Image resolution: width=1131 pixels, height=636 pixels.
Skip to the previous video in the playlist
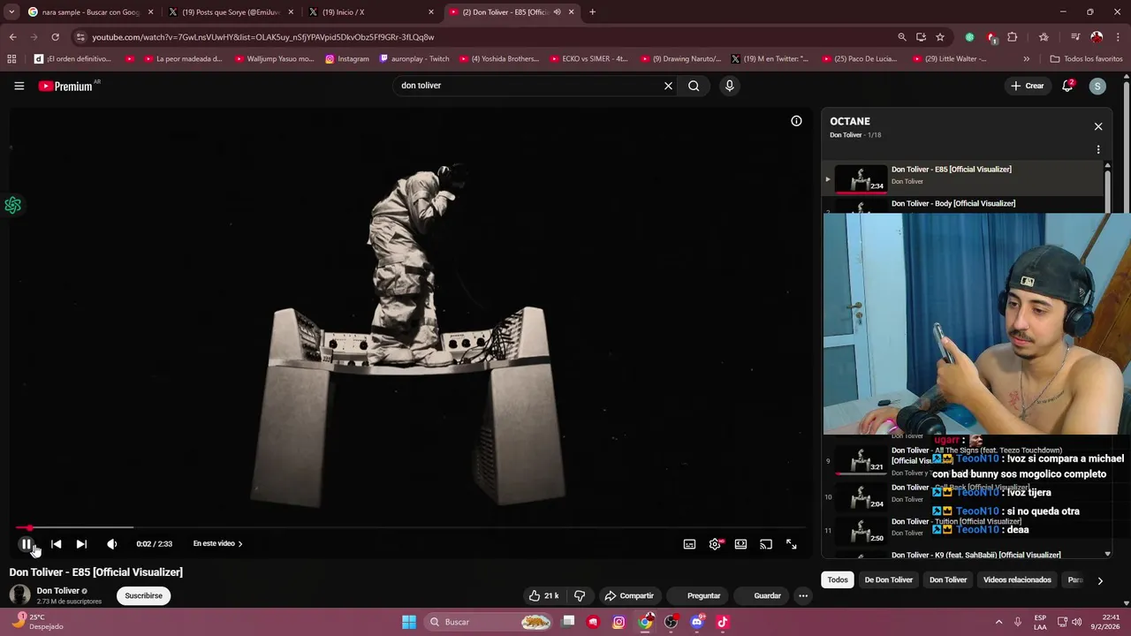tap(56, 544)
